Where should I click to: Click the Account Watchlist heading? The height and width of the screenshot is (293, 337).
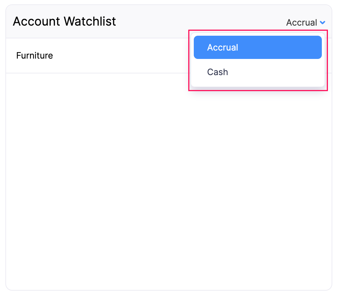(64, 21)
